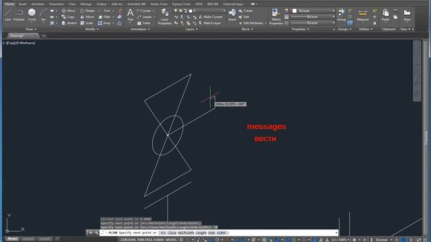The image size is (431, 242).
Task: Choose Arc option in command line
Action: pos(163,233)
